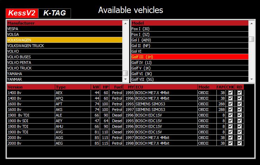260x165 pixels.
Task: Switch to the K-TAG tab
Action: [54, 13]
